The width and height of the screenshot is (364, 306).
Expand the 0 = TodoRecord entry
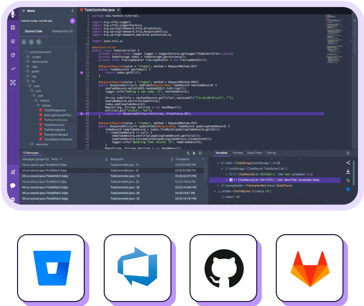coord(226,174)
